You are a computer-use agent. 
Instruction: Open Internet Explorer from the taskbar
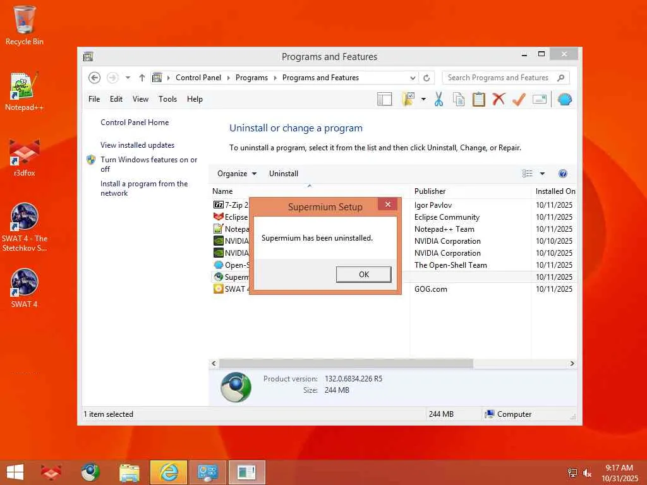[x=168, y=472]
